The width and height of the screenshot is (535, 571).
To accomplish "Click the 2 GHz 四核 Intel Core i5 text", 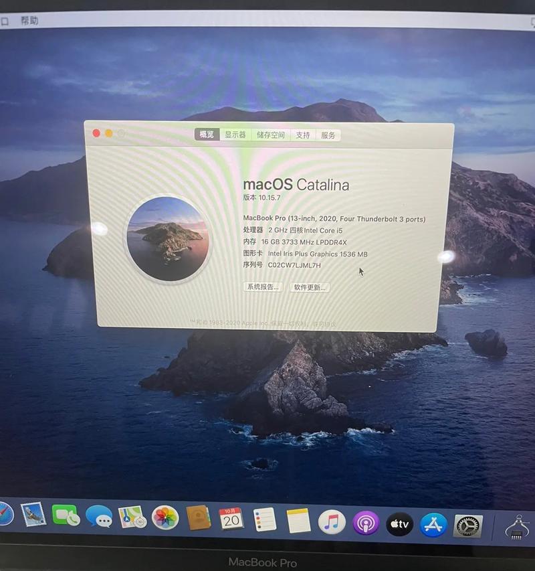I will point(306,230).
